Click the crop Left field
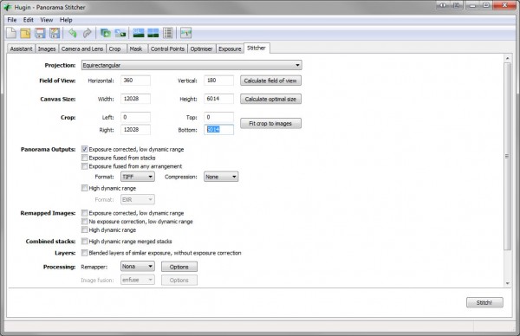Screen dimensions: 520x336 pyautogui.click(x=135, y=117)
